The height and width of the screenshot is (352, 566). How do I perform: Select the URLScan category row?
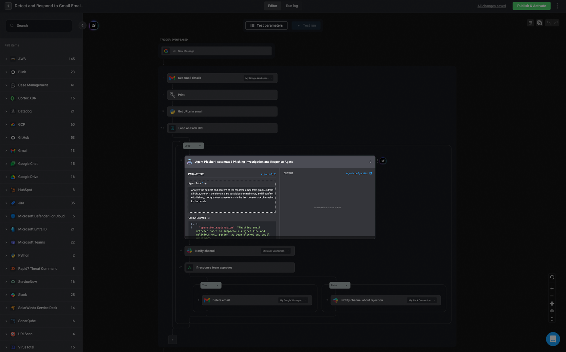click(x=41, y=334)
